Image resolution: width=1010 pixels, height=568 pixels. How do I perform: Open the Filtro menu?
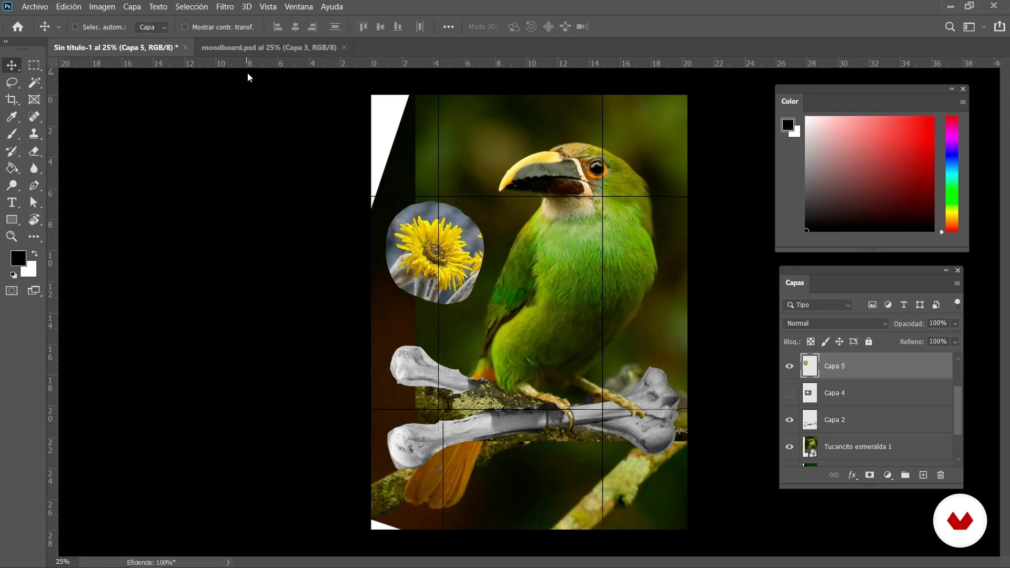[x=225, y=7]
